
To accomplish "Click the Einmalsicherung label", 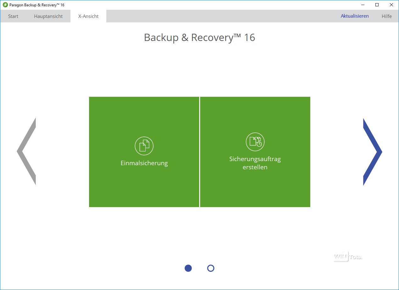I will click(144, 163).
